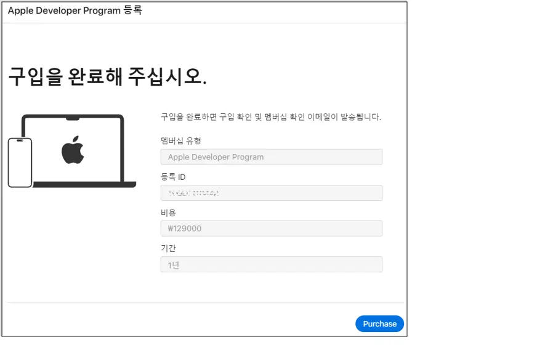
Task: Click the 비용 label
Action: [168, 213]
